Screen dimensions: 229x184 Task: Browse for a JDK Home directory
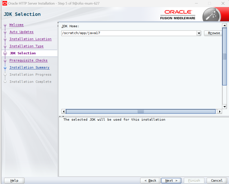point(214,33)
